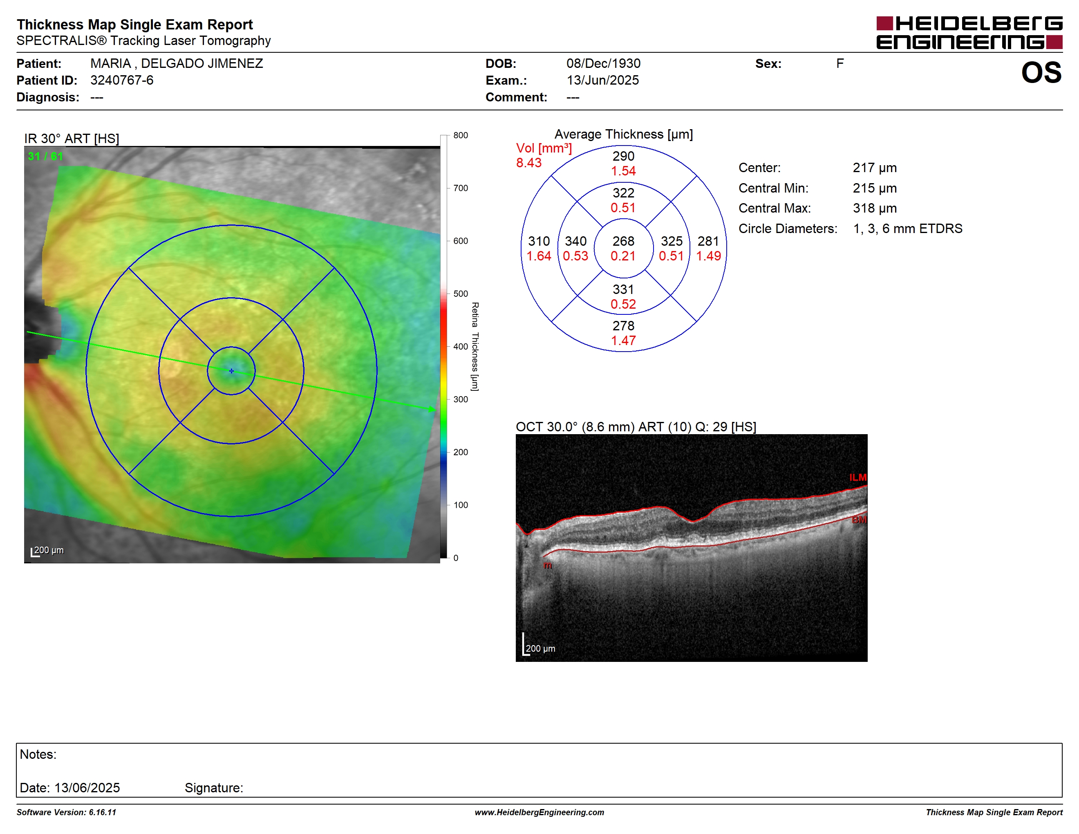Viewport: 1079px width, 834px height.
Task: Click the Heidelberg Engineering logo
Action: click(969, 33)
